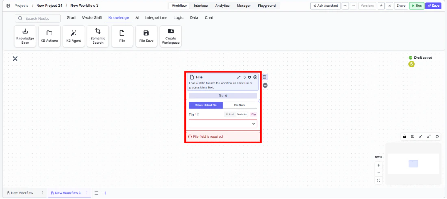Open the variables {x} panel
This screenshot has width=447, height=199.
pos(389,6)
